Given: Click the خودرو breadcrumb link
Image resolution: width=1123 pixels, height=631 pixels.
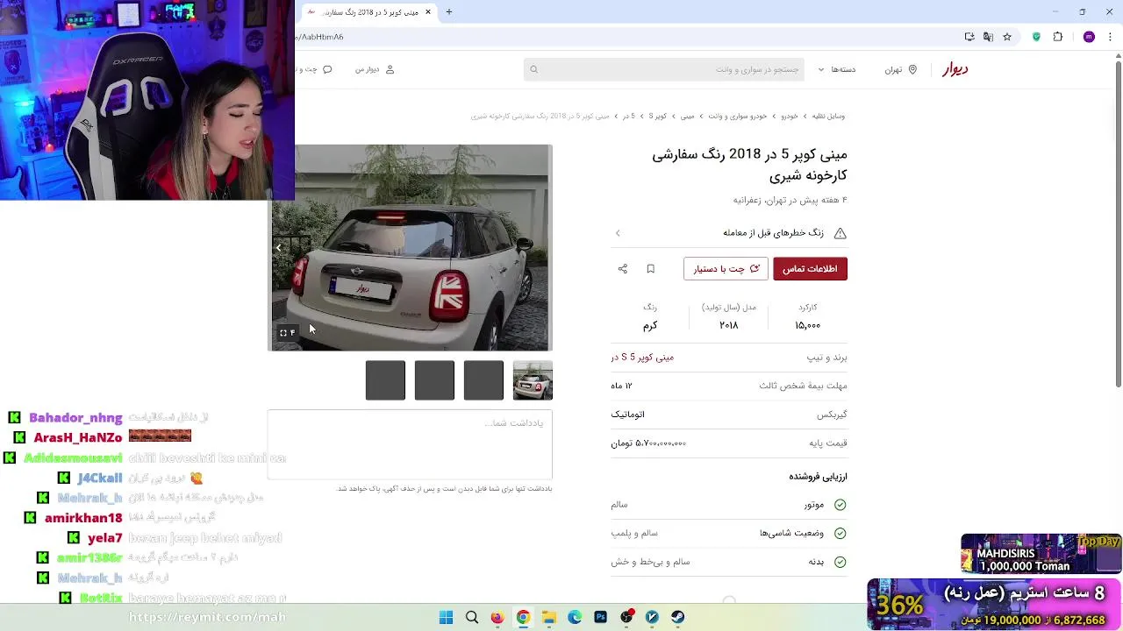Looking at the screenshot, I should coord(790,116).
